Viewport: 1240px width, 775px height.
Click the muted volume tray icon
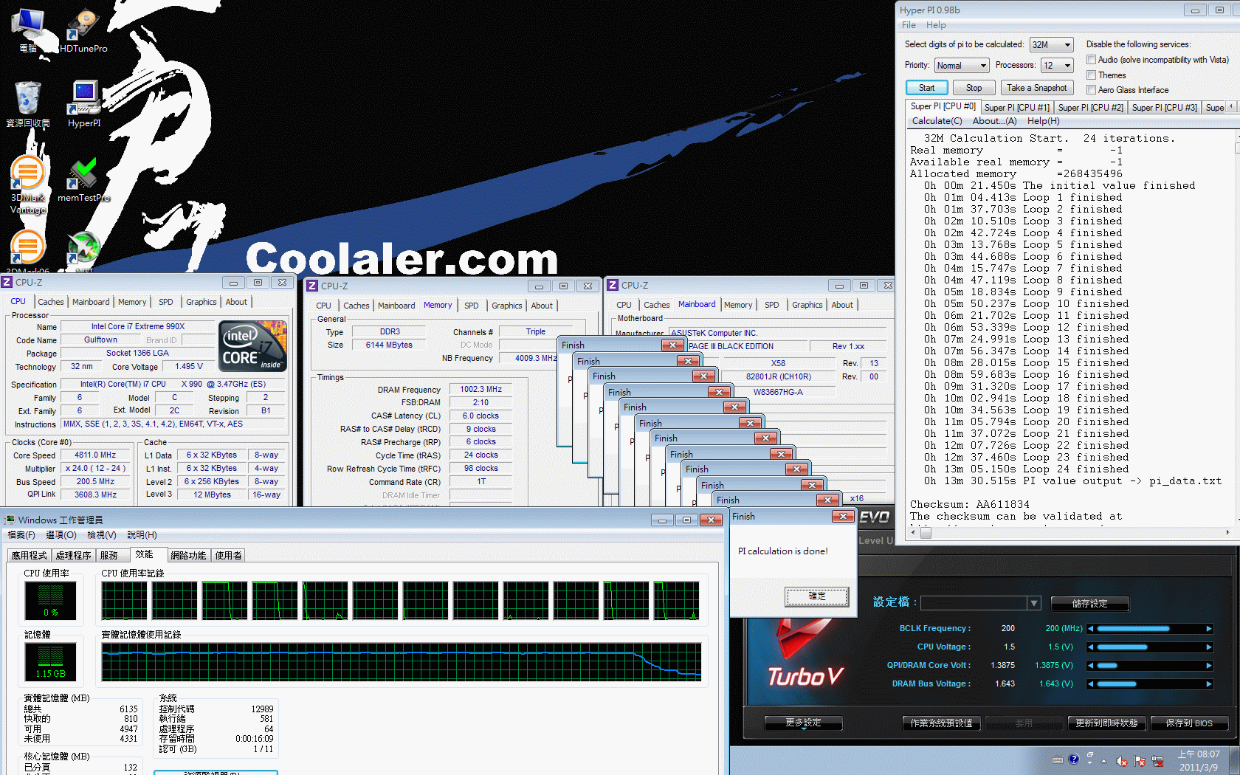1122,761
